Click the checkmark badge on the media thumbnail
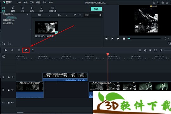Screen dimensions: 171x114 (x=56, y=32)
